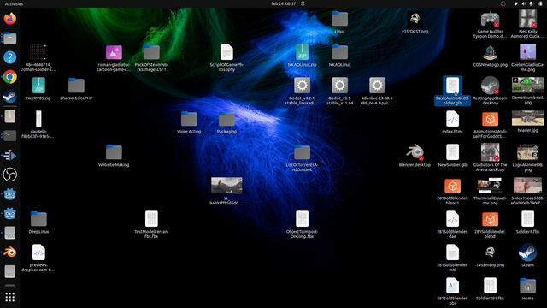Select the 281Soldblender.mtl file
Viewport: 547px width, 308px height.
[x=452, y=258]
